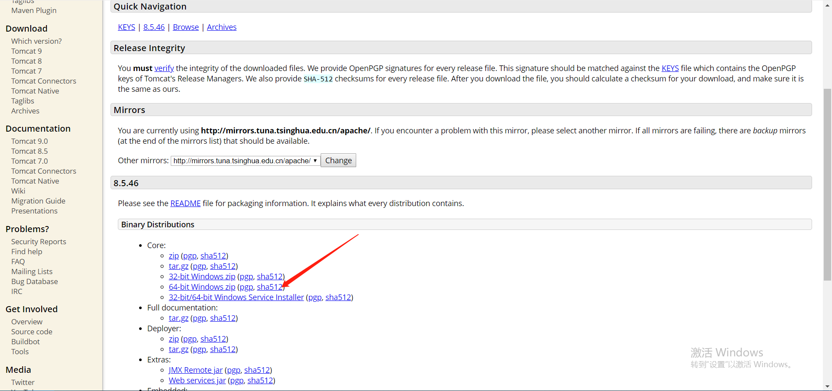Open the README file link
832x391 pixels.
[185, 204]
